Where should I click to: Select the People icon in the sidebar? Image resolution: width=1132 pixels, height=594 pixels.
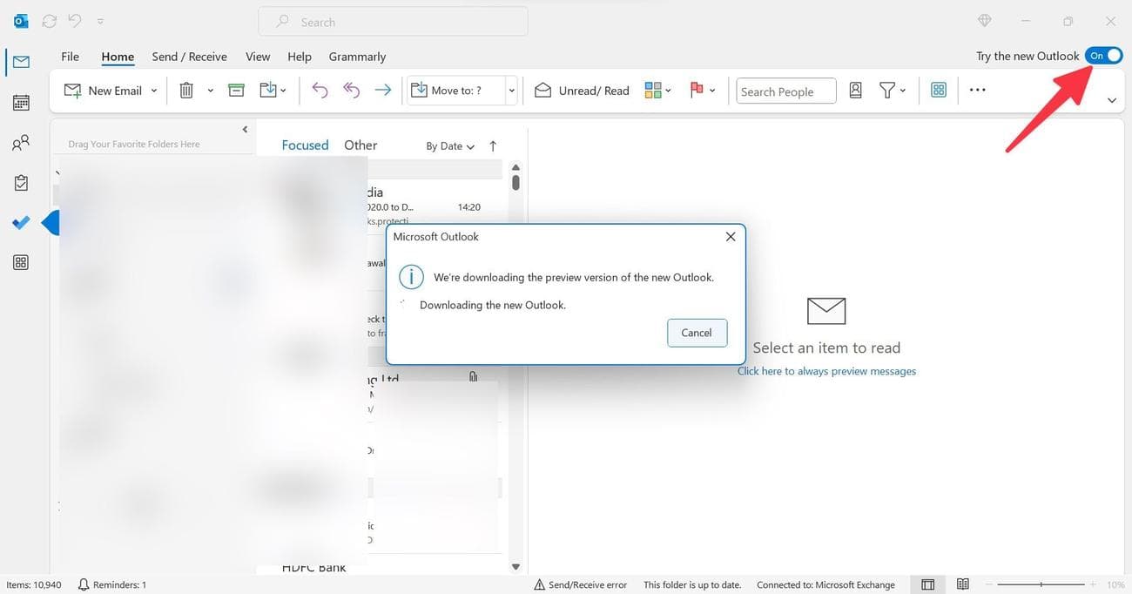[x=20, y=142]
